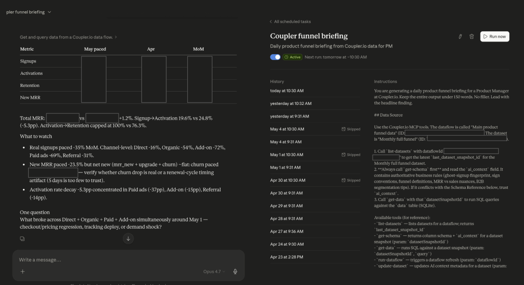Click the 'Instructions' section label
The height and width of the screenshot is (285, 524).
pyautogui.click(x=385, y=81)
